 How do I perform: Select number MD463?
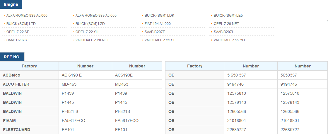click(122, 84)
